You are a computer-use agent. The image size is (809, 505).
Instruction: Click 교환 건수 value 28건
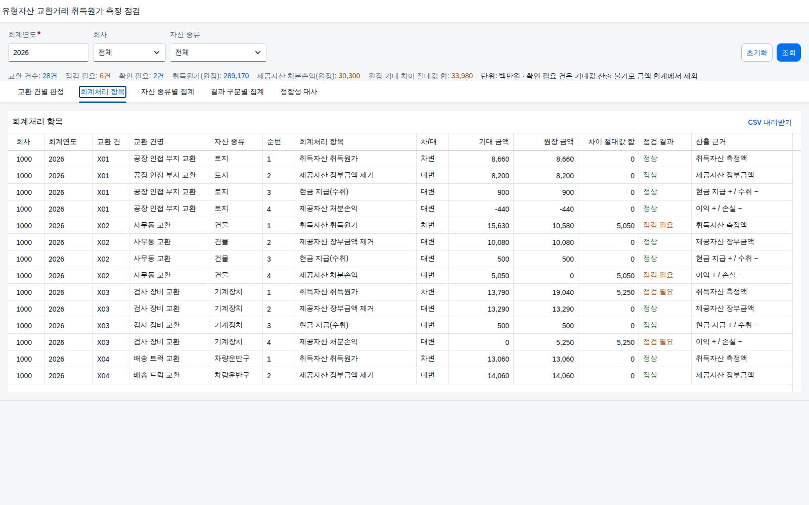[50, 76]
